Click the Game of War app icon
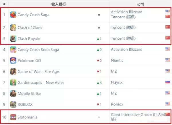The width and height of the screenshot is (172, 125). 13,72
